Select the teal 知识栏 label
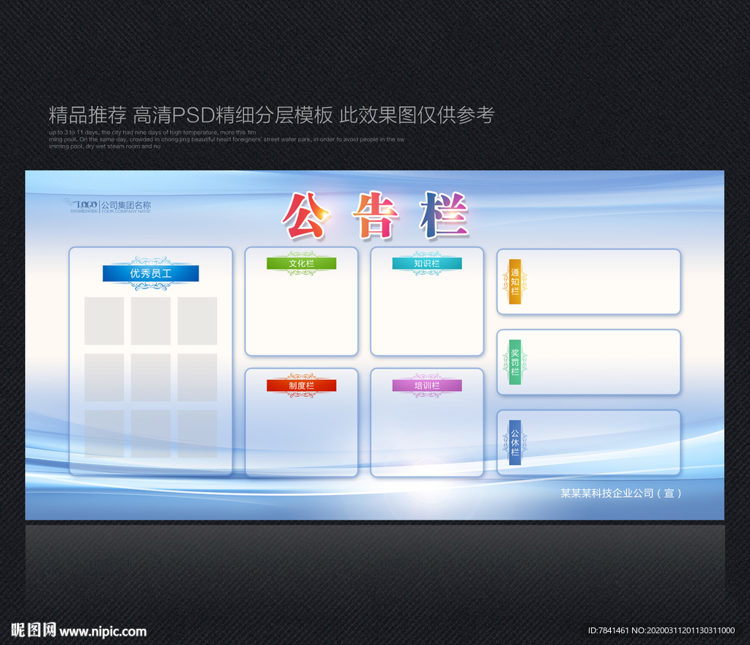The image size is (750, 645). pos(427,264)
